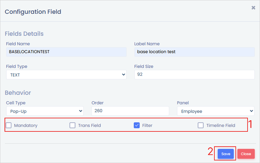Screen dimensions: 260x163
Task: Click into the Label Name field
Action: (194, 52)
